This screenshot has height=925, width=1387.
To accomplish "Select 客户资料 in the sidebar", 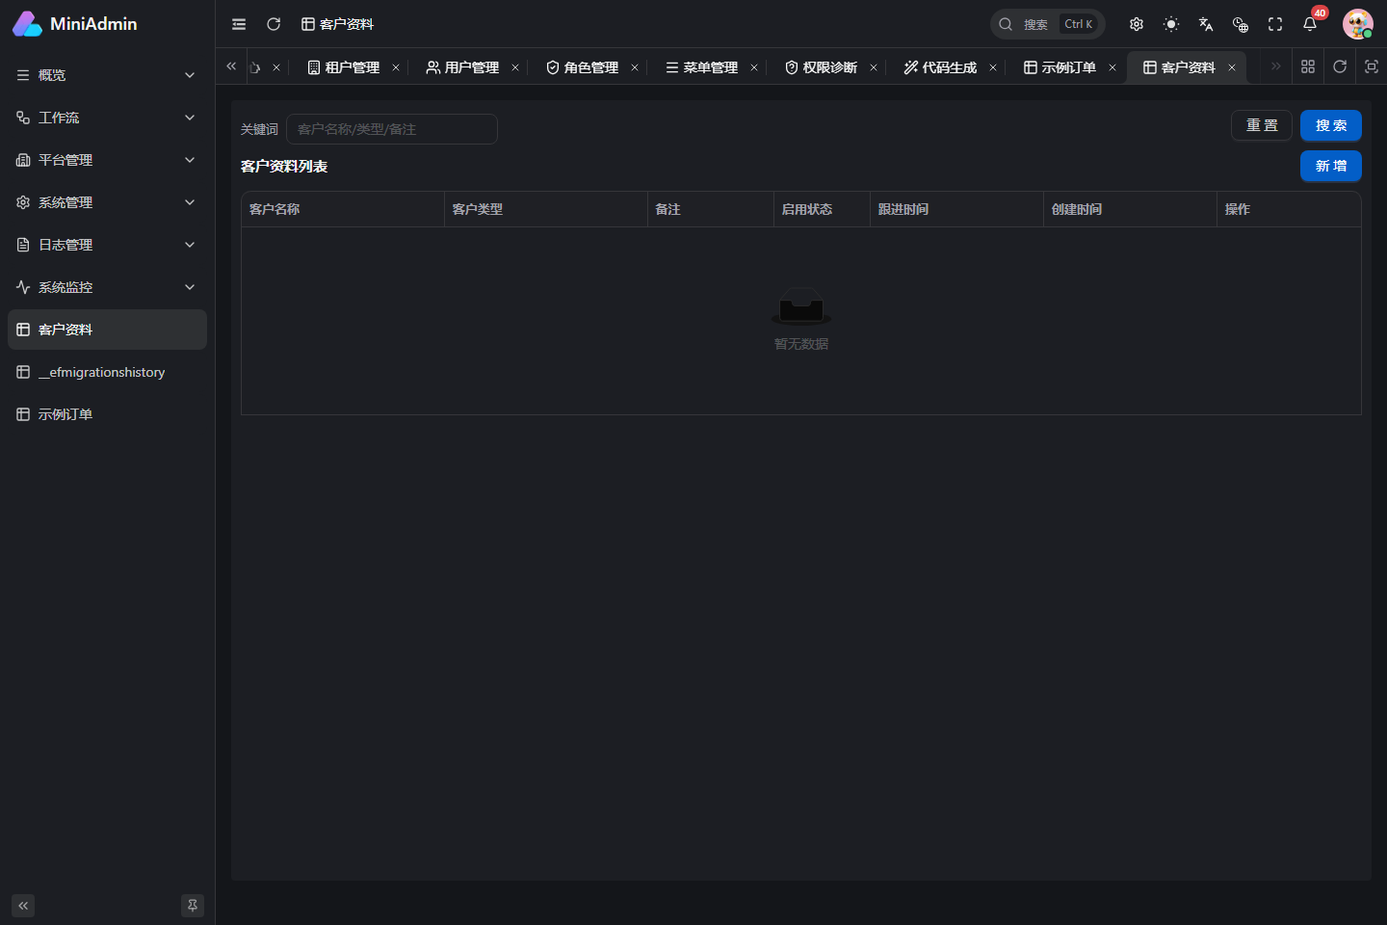I will [107, 330].
